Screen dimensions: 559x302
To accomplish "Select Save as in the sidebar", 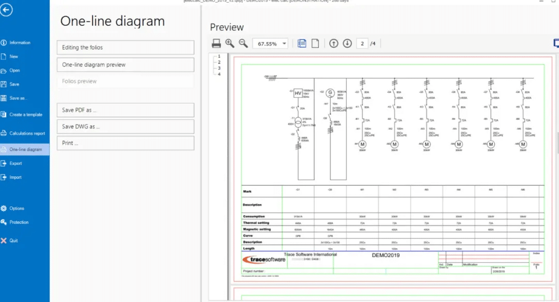I will pos(18,98).
